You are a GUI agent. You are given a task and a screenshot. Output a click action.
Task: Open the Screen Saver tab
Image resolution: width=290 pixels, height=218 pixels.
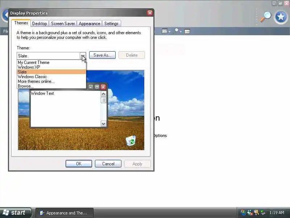tap(63, 24)
